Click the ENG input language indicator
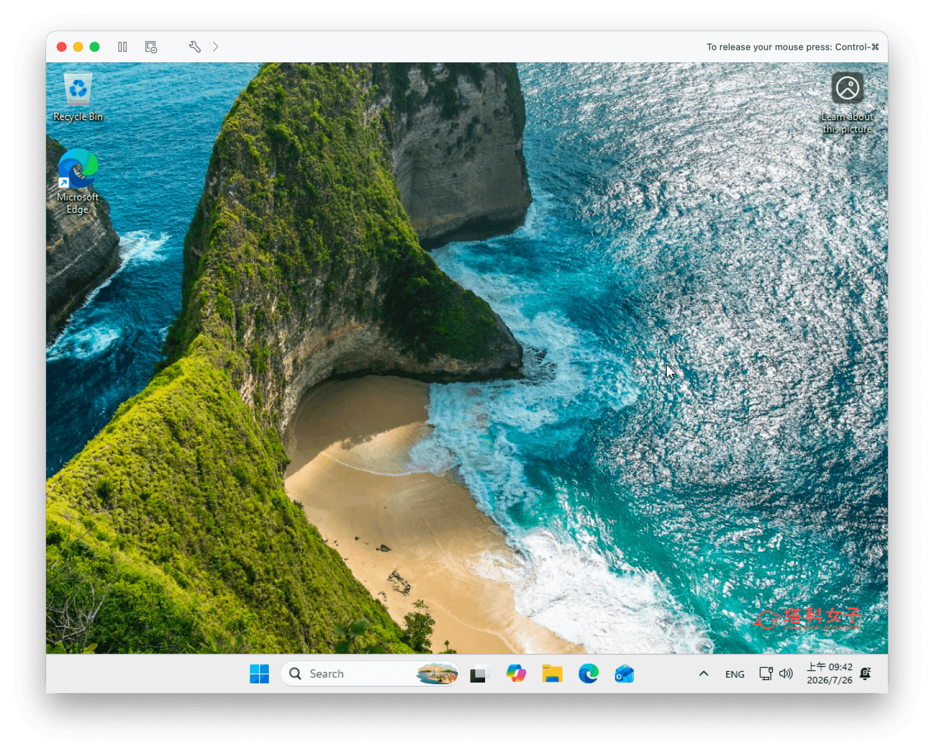934x754 pixels. (x=735, y=674)
